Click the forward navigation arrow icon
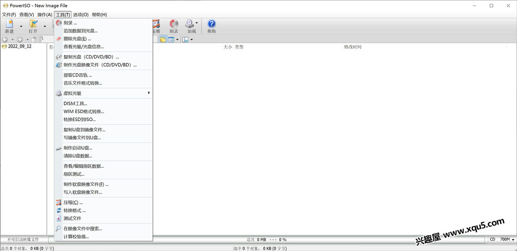Image resolution: width=517 pixels, height=251 pixels. pos(20,40)
